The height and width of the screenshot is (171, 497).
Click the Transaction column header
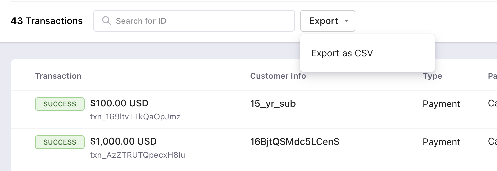(58, 76)
